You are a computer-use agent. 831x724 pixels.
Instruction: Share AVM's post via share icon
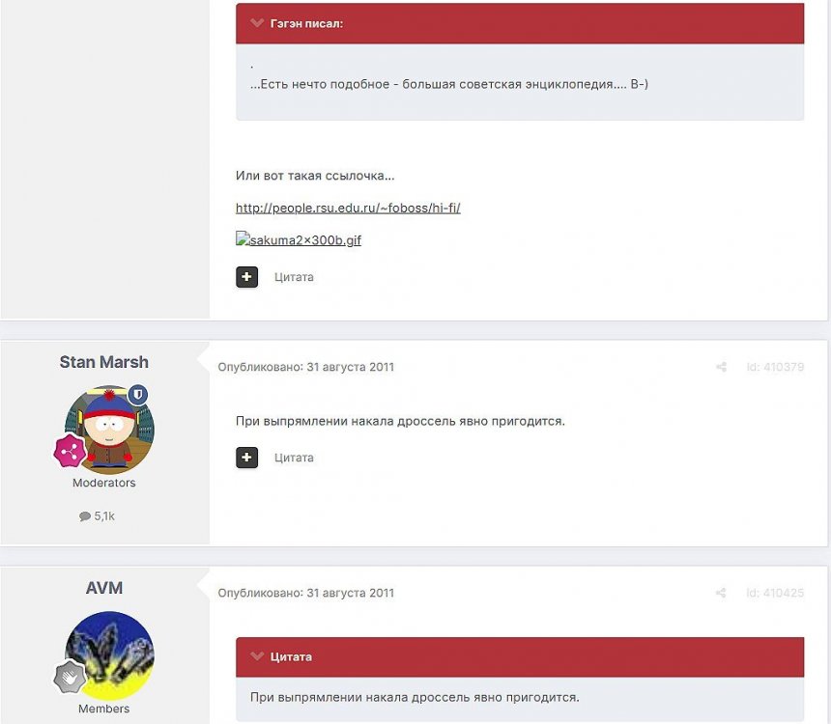[721, 593]
